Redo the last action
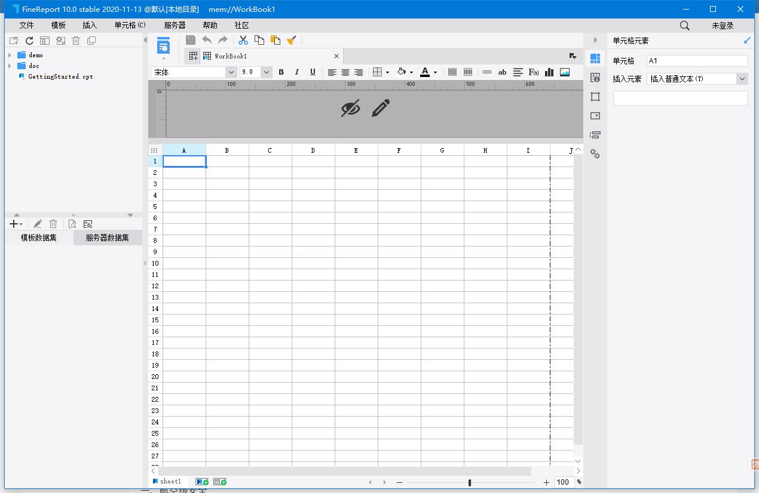The image size is (759, 493). point(222,40)
